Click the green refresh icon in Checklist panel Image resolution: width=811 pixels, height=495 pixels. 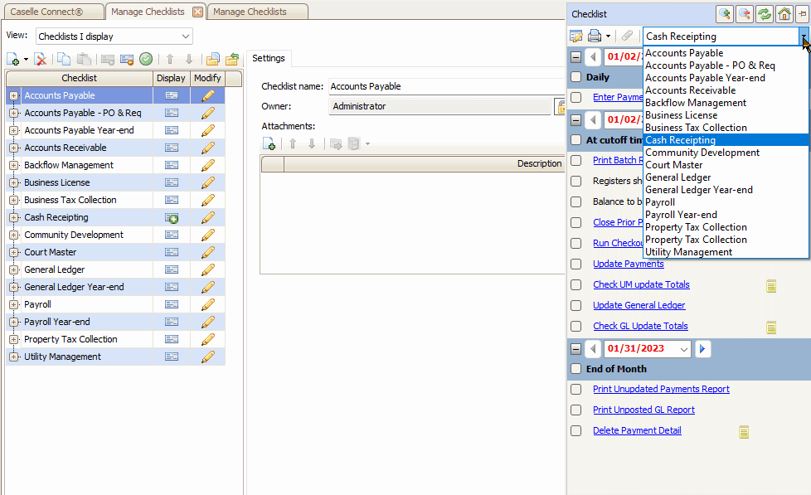pos(764,14)
